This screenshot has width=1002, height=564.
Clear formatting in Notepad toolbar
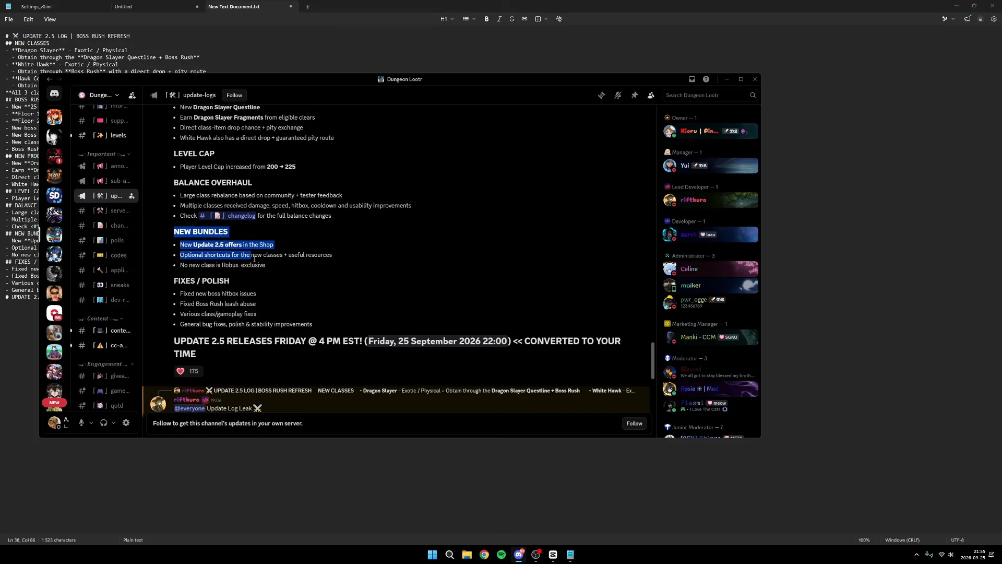tap(559, 19)
